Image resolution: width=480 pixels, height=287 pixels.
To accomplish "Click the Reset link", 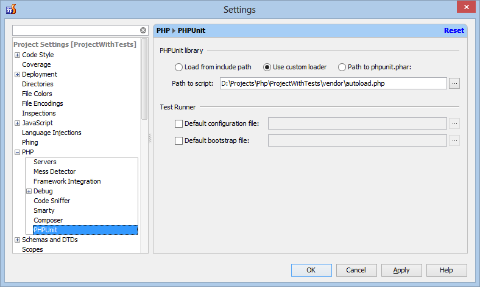I will [454, 30].
